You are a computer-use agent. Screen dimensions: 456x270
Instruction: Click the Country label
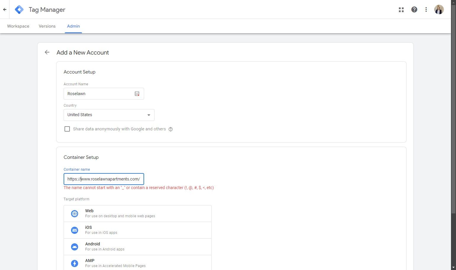point(70,106)
